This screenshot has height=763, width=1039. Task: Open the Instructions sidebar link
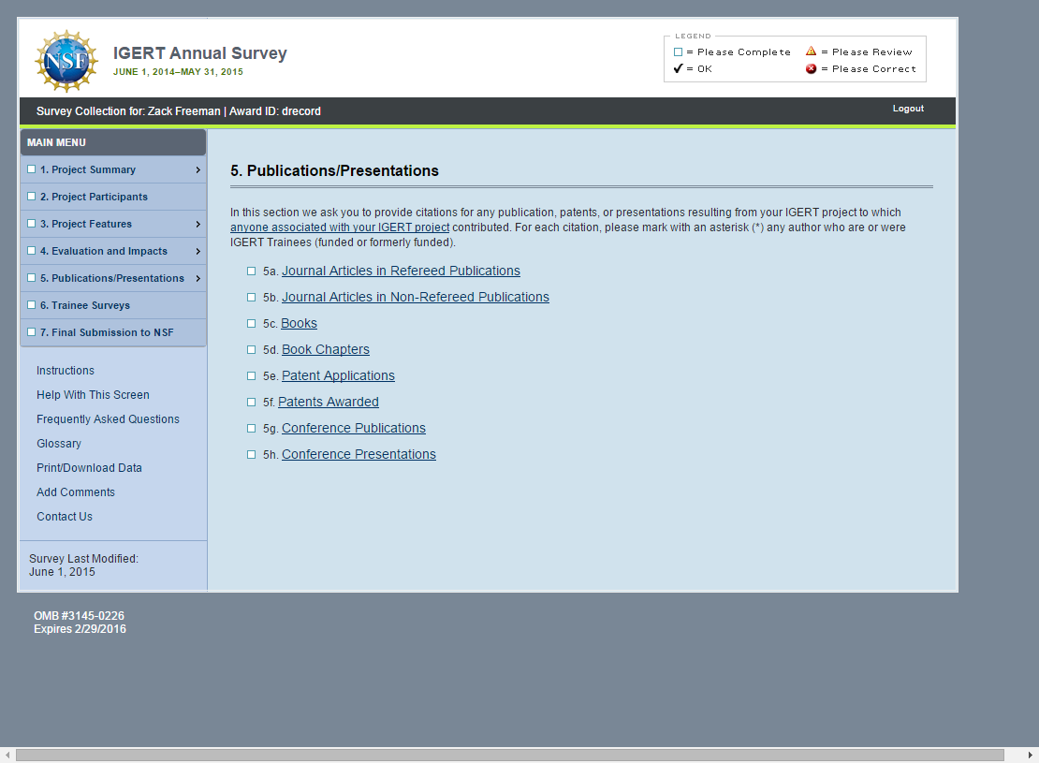click(x=65, y=371)
